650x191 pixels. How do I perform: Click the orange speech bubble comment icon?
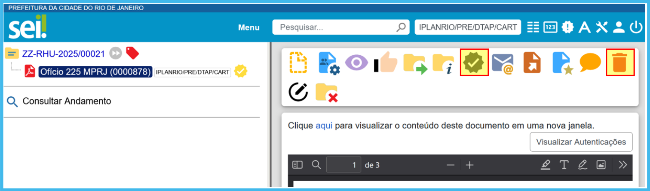590,63
